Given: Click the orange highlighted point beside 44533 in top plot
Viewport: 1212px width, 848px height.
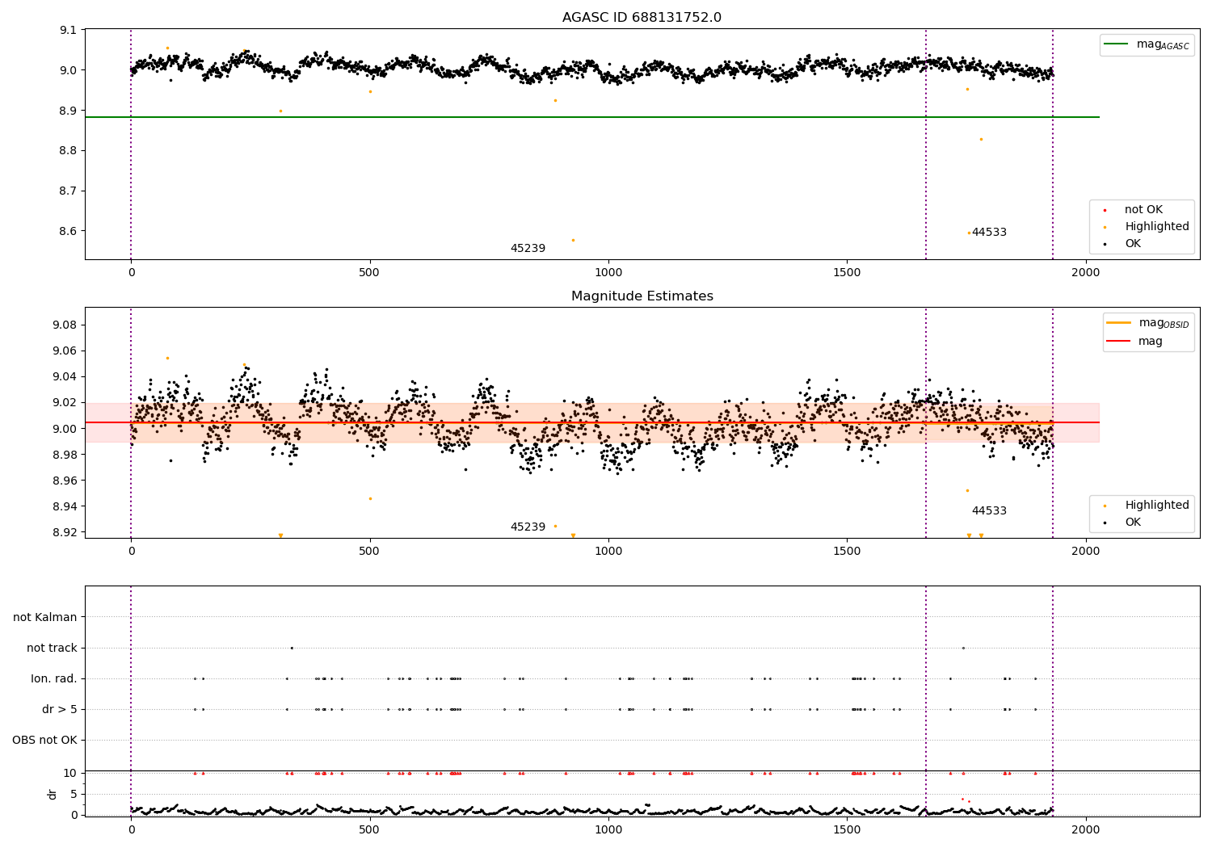Looking at the screenshot, I should [969, 233].
